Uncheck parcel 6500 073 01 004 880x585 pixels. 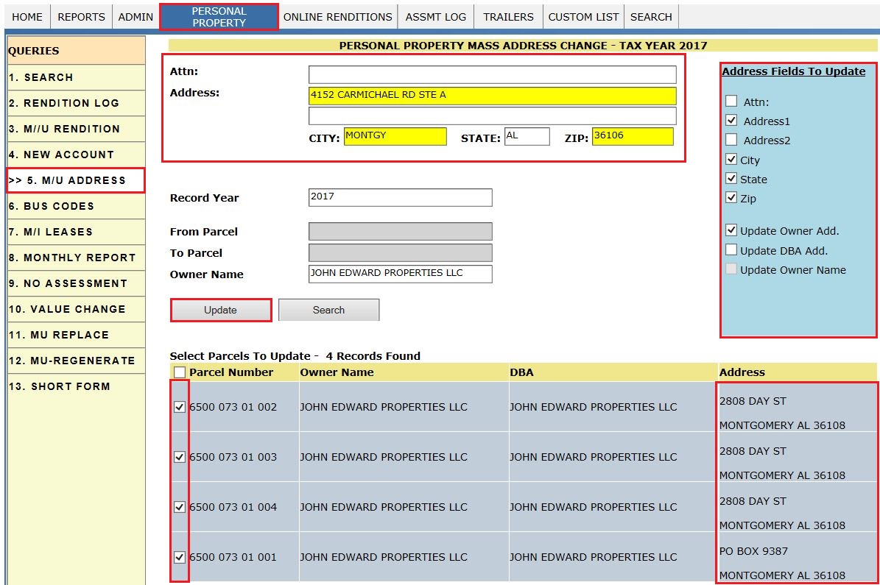(180, 507)
